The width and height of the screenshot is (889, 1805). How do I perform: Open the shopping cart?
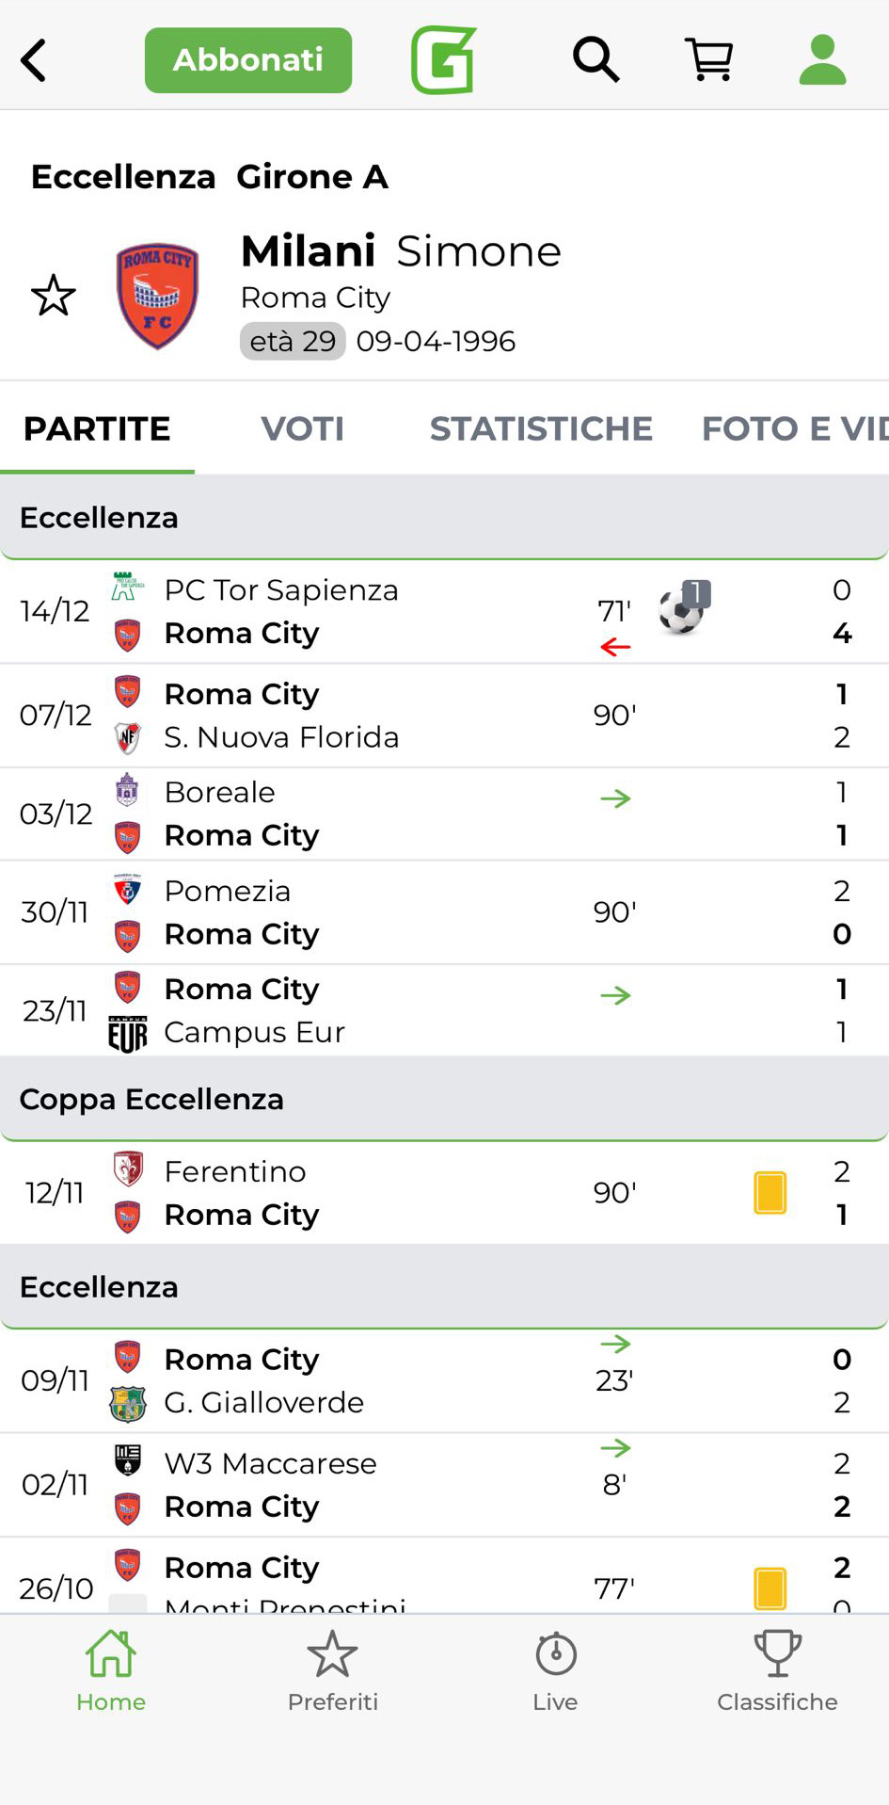point(709,61)
